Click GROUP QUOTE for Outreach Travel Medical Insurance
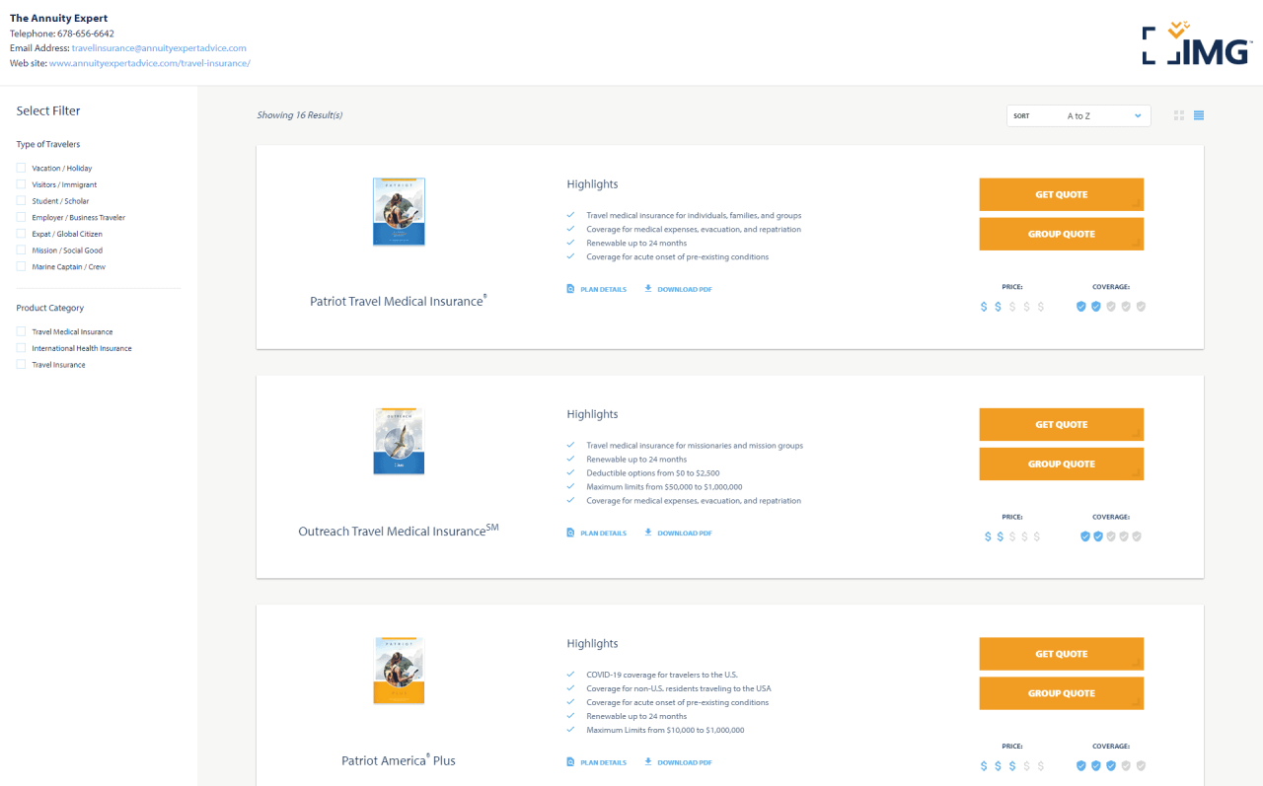 1061,464
